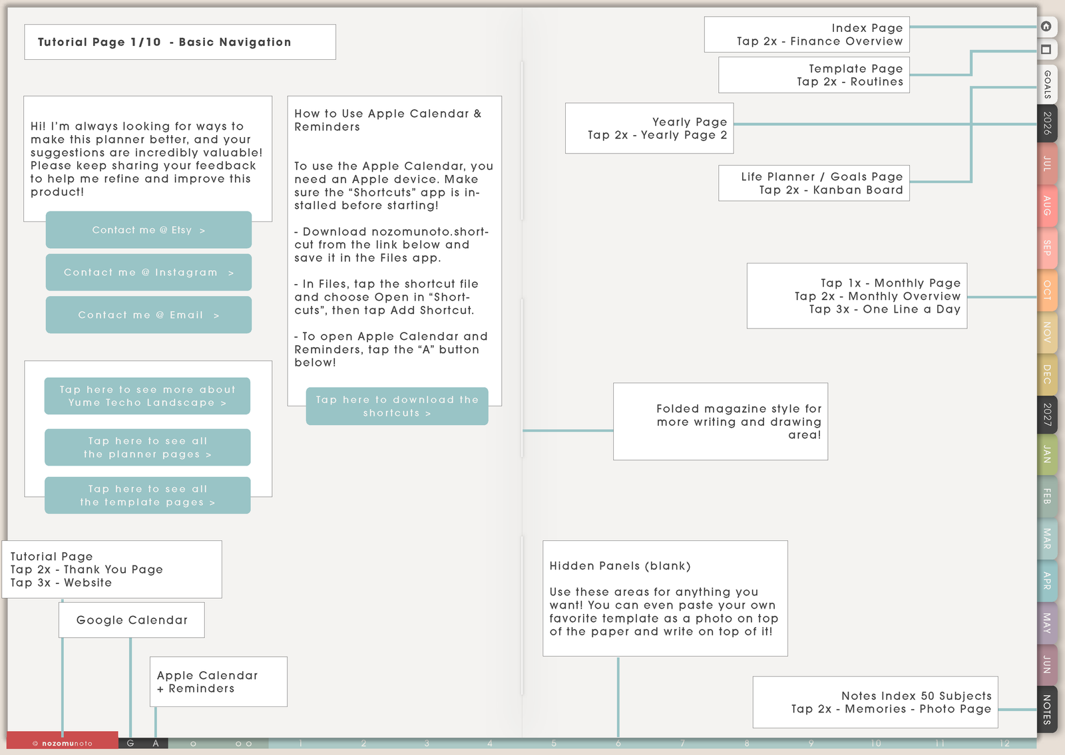Open Apple Calendar with the A button
The width and height of the screenshot is (1065, 755).
click(x=156, y=743)
